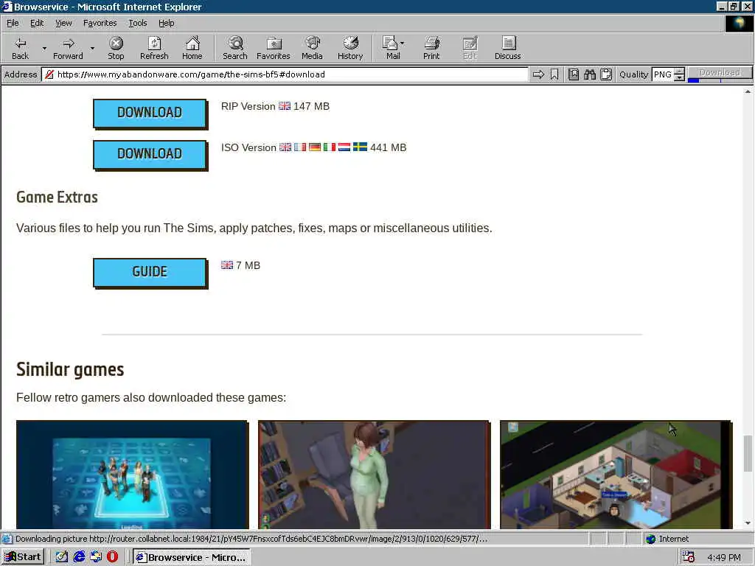Open the Media toolbar button
The height and width of the screenshot is (566, 755).
coord(312,48)
